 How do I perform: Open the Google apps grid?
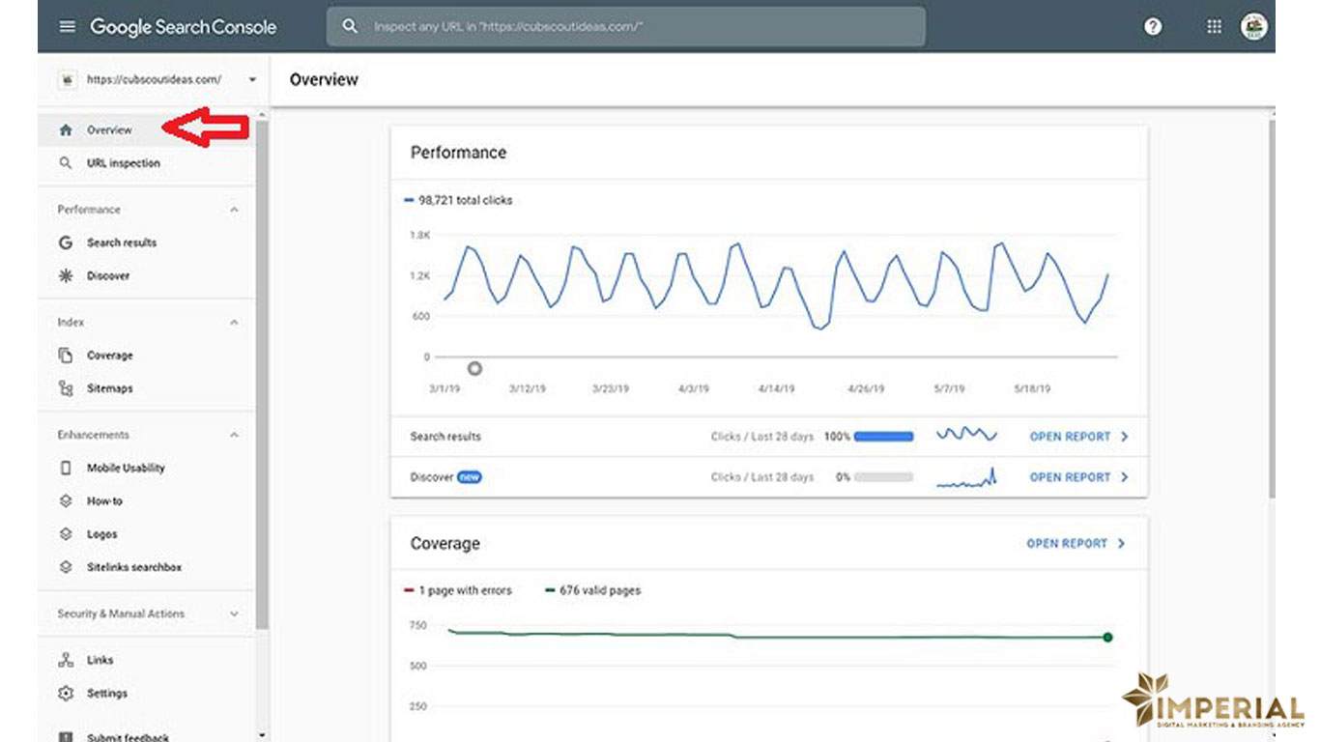[1214, 27]
